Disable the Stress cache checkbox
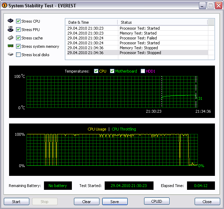The width and height of the screenshot is (224, 209). tap(18, 38)
